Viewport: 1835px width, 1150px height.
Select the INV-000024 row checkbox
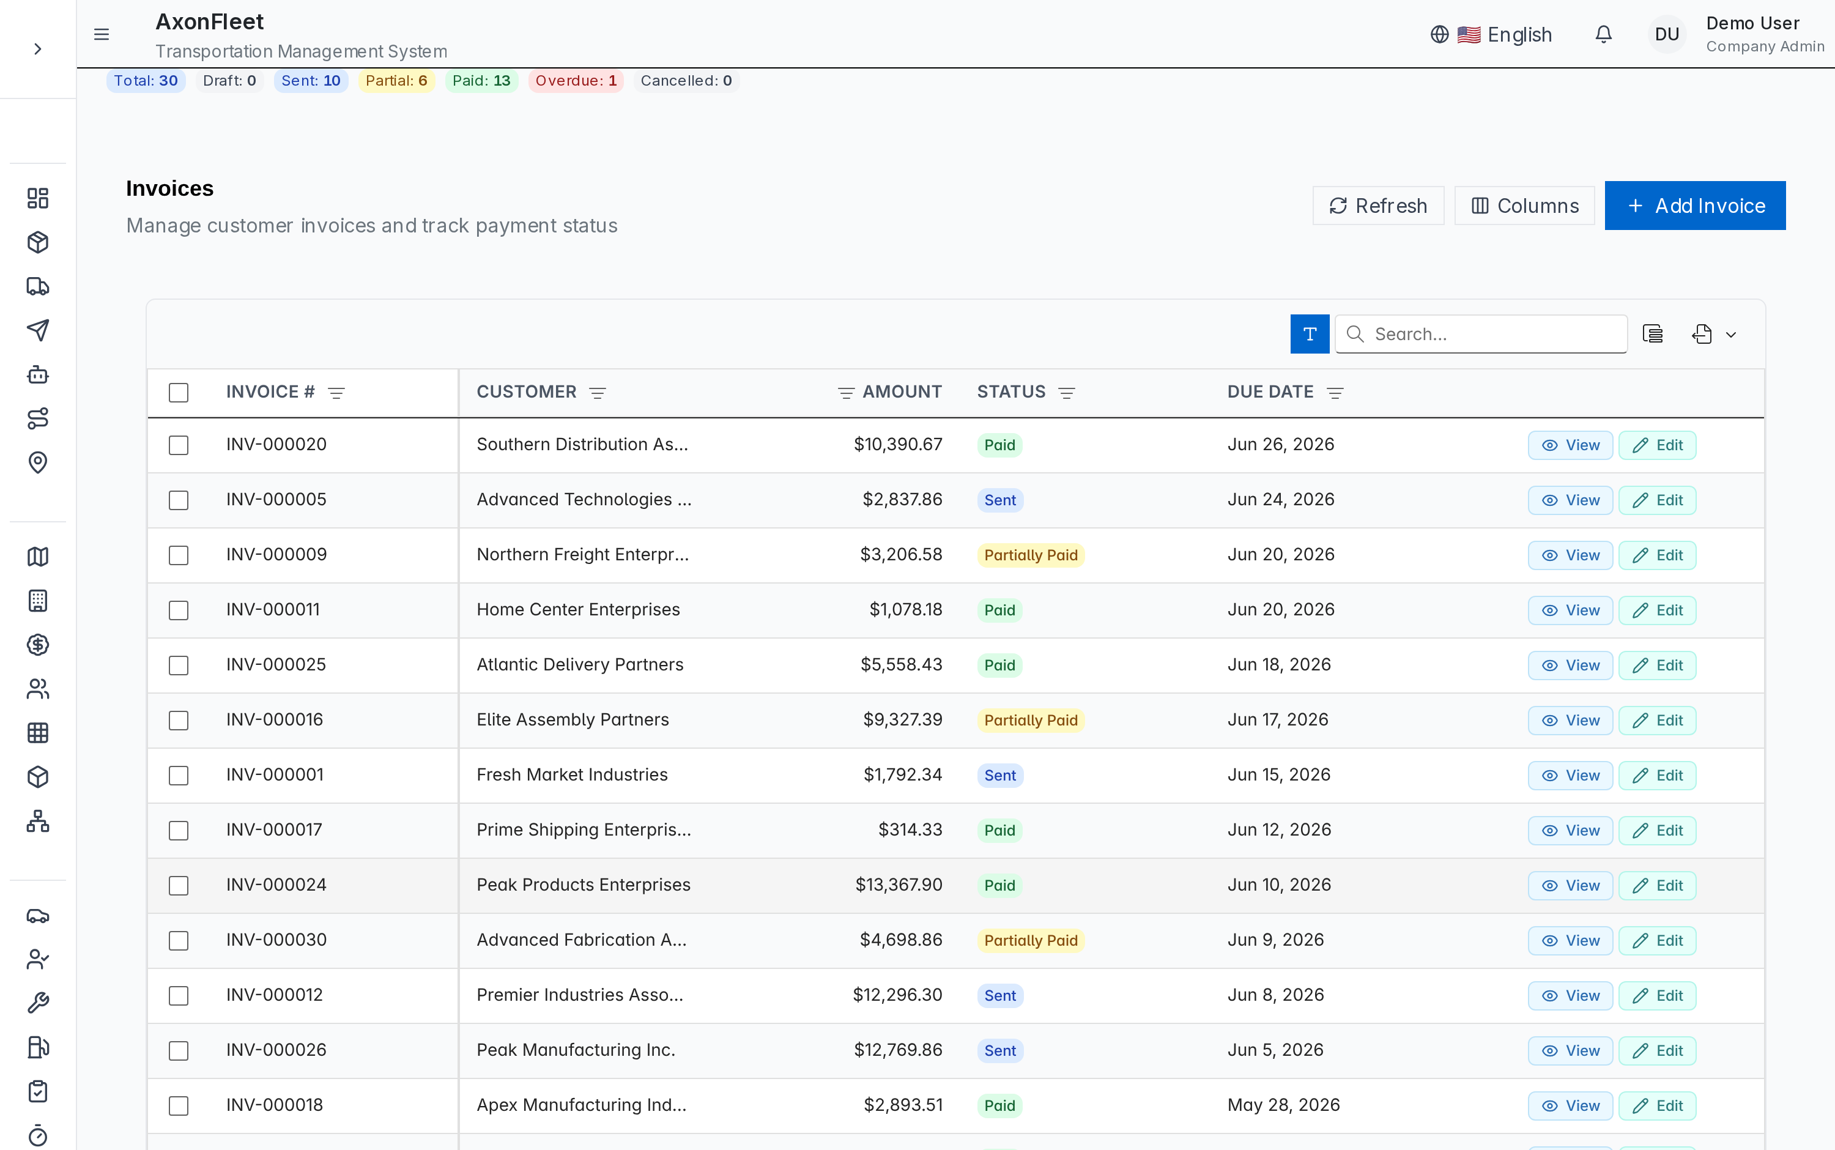[179, 885]
